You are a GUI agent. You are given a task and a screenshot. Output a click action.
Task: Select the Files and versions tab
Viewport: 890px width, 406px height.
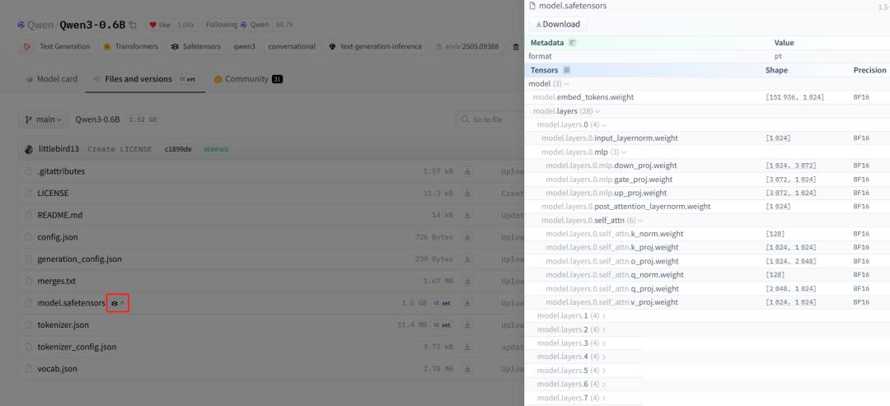click(145, 79)
